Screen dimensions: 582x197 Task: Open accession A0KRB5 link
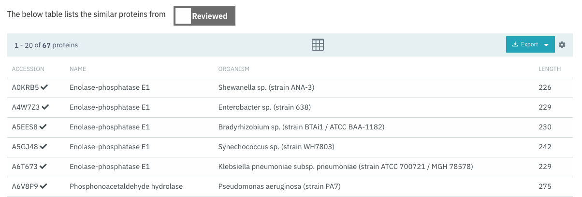pos(26,87)
